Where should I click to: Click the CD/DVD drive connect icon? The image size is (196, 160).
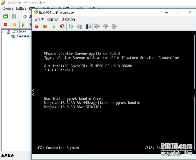point(106,26)
